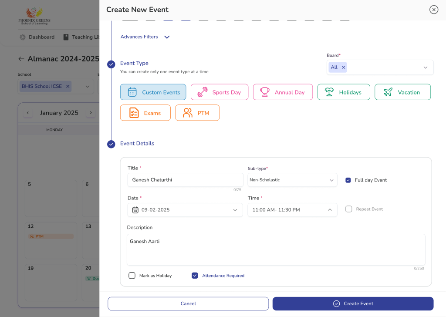
Task: Remove the All tag from Board
Action: click(x=343, y=67)
